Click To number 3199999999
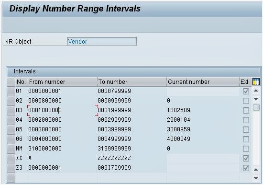 114,149
